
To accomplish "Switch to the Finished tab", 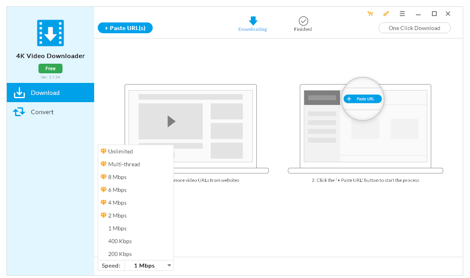I will coord(303,24).
